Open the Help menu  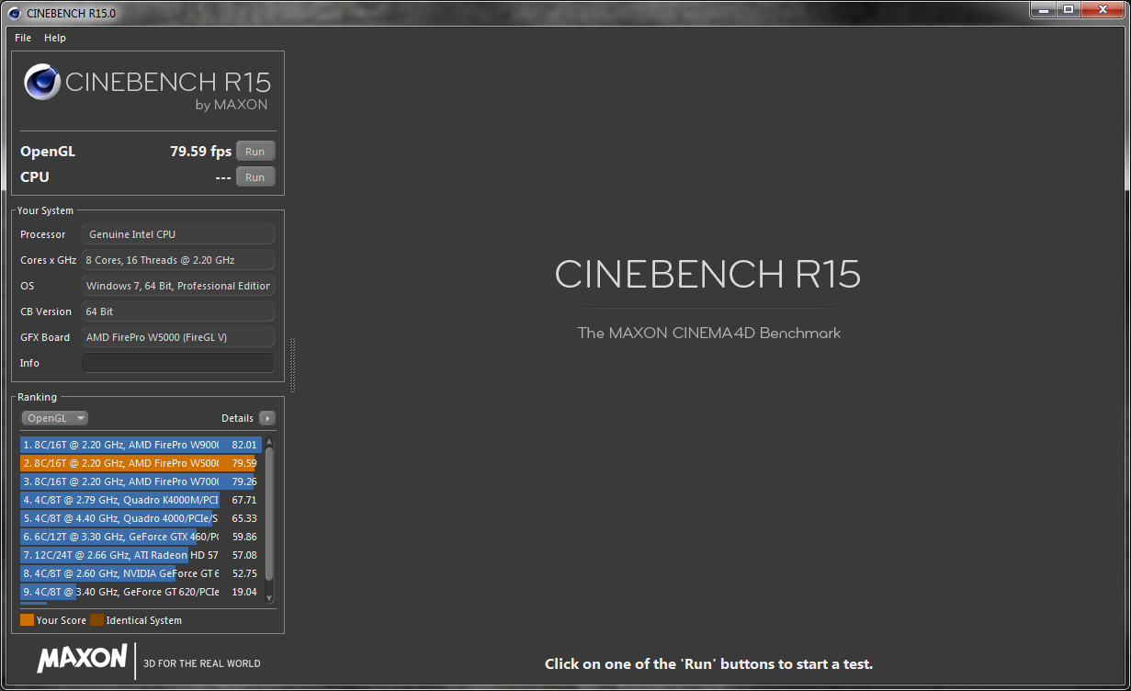click(55, 38)
